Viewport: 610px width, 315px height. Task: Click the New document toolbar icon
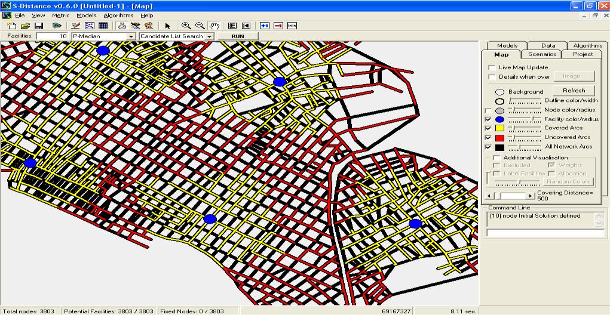[12, 26]
